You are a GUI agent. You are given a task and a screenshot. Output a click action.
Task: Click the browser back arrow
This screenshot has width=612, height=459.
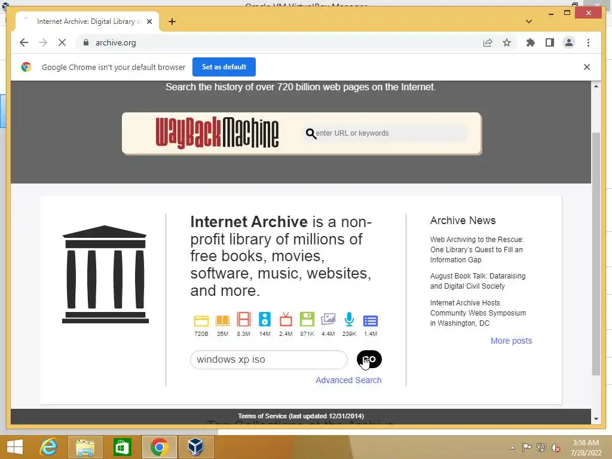pyautogui.click(x=24, y=42)
